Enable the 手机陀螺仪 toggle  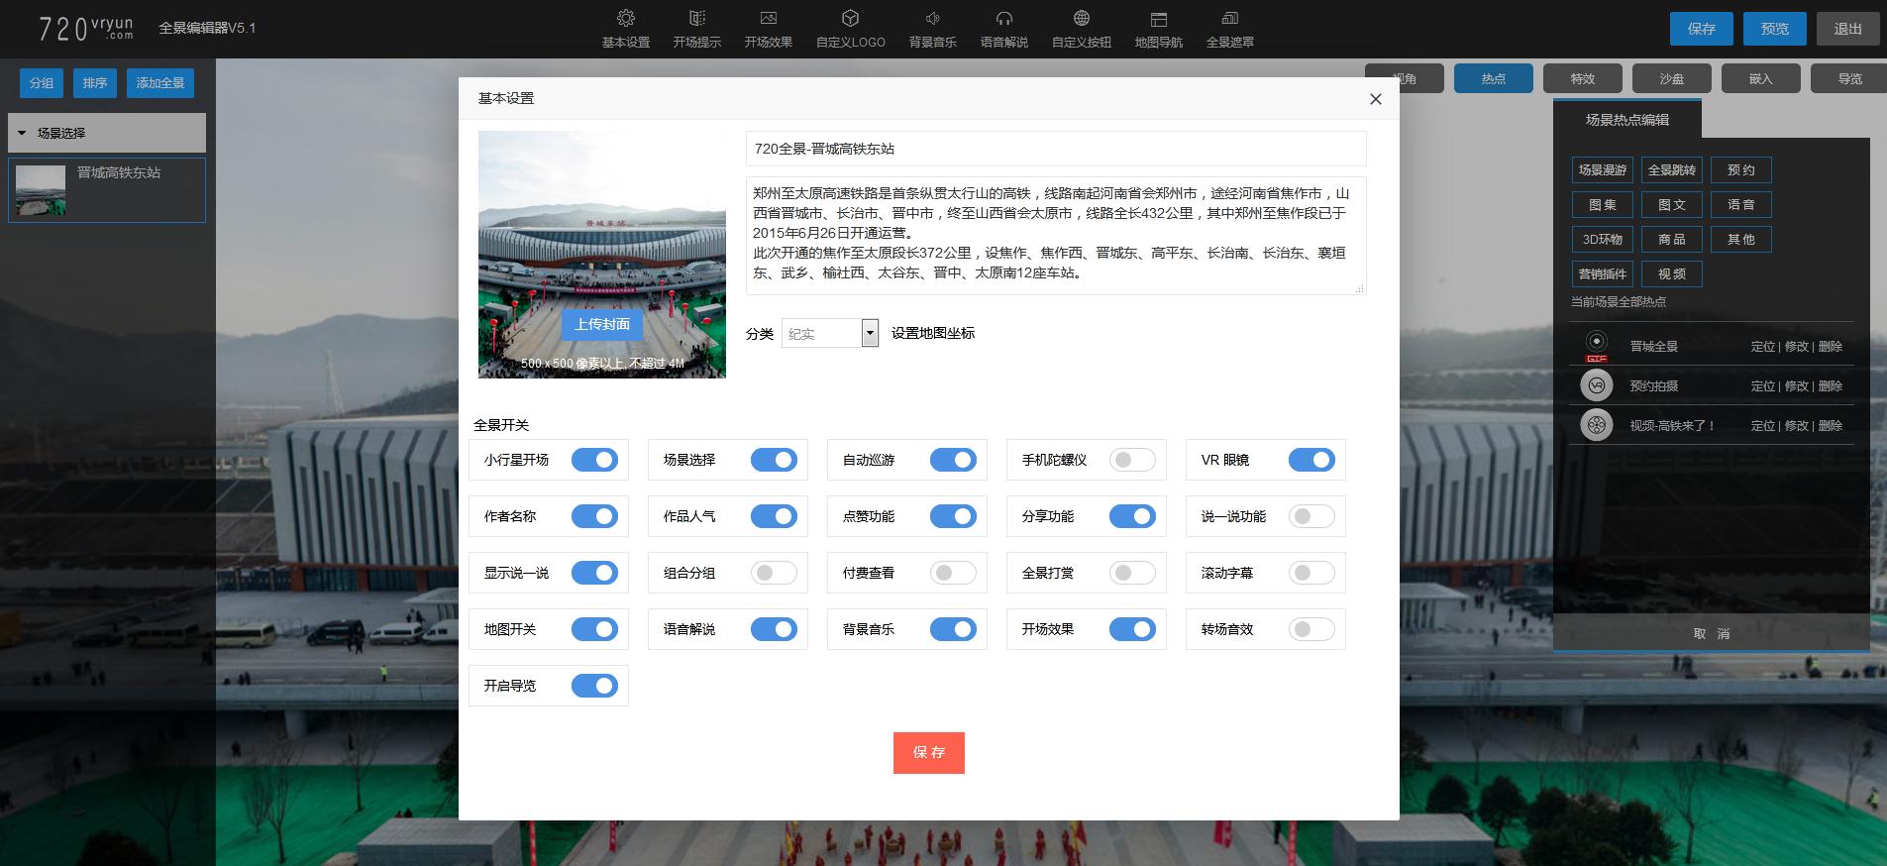[x=1132, y=460]
